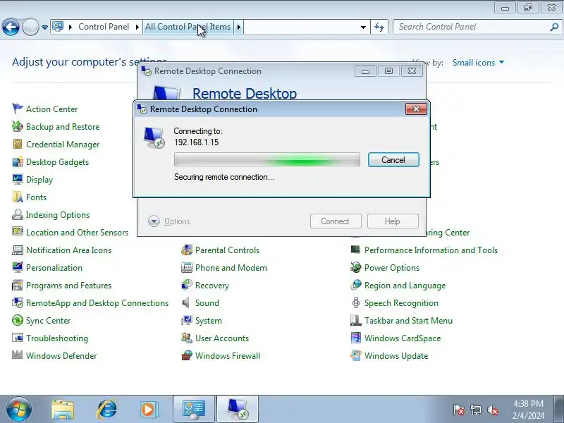Open the Recovery icon
The image size is (564, 423).
[187, 285]
